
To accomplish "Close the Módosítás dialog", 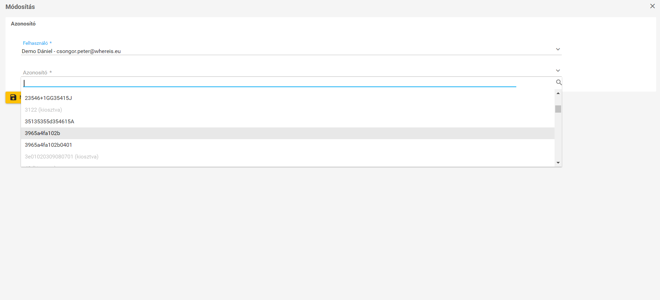I will (652, 6).
